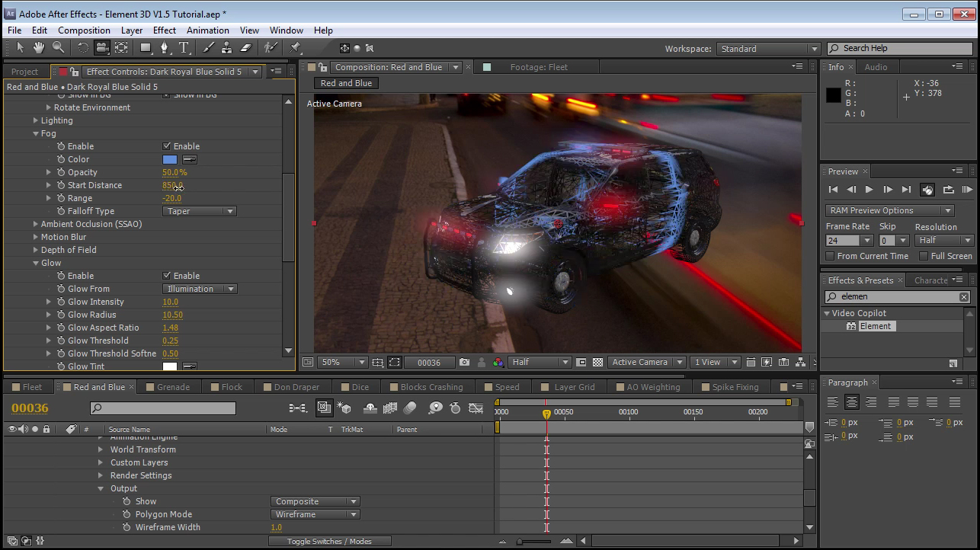Select the Puppet Pin tool
980x550 pixels.
pyautogui.click(x=296, y=48)
